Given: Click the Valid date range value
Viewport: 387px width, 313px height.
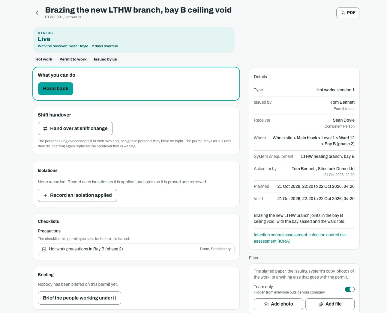Looking at the screenshot, I should click(x=316, y=199).
